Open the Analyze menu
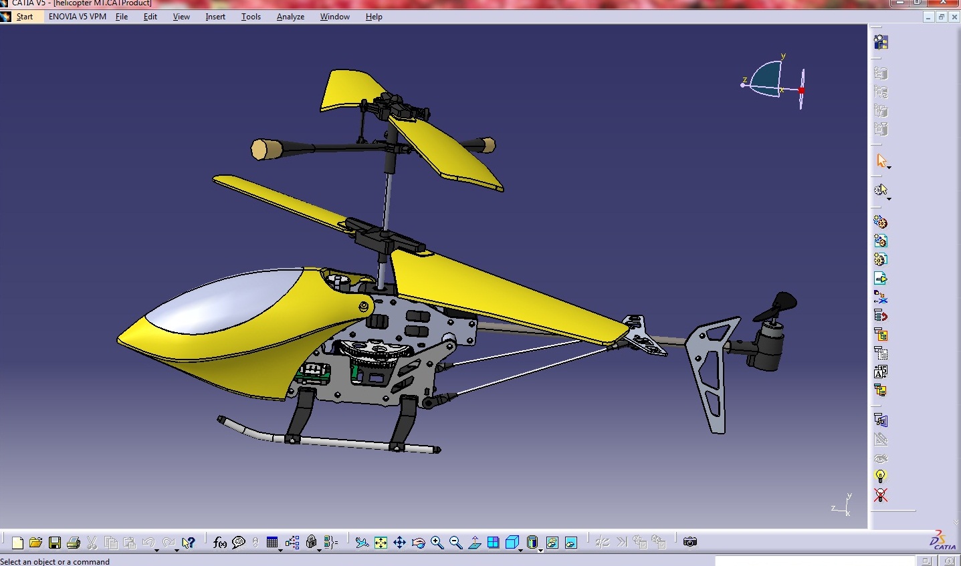Screen dimensions: 961x566 (x=290, y=17)
